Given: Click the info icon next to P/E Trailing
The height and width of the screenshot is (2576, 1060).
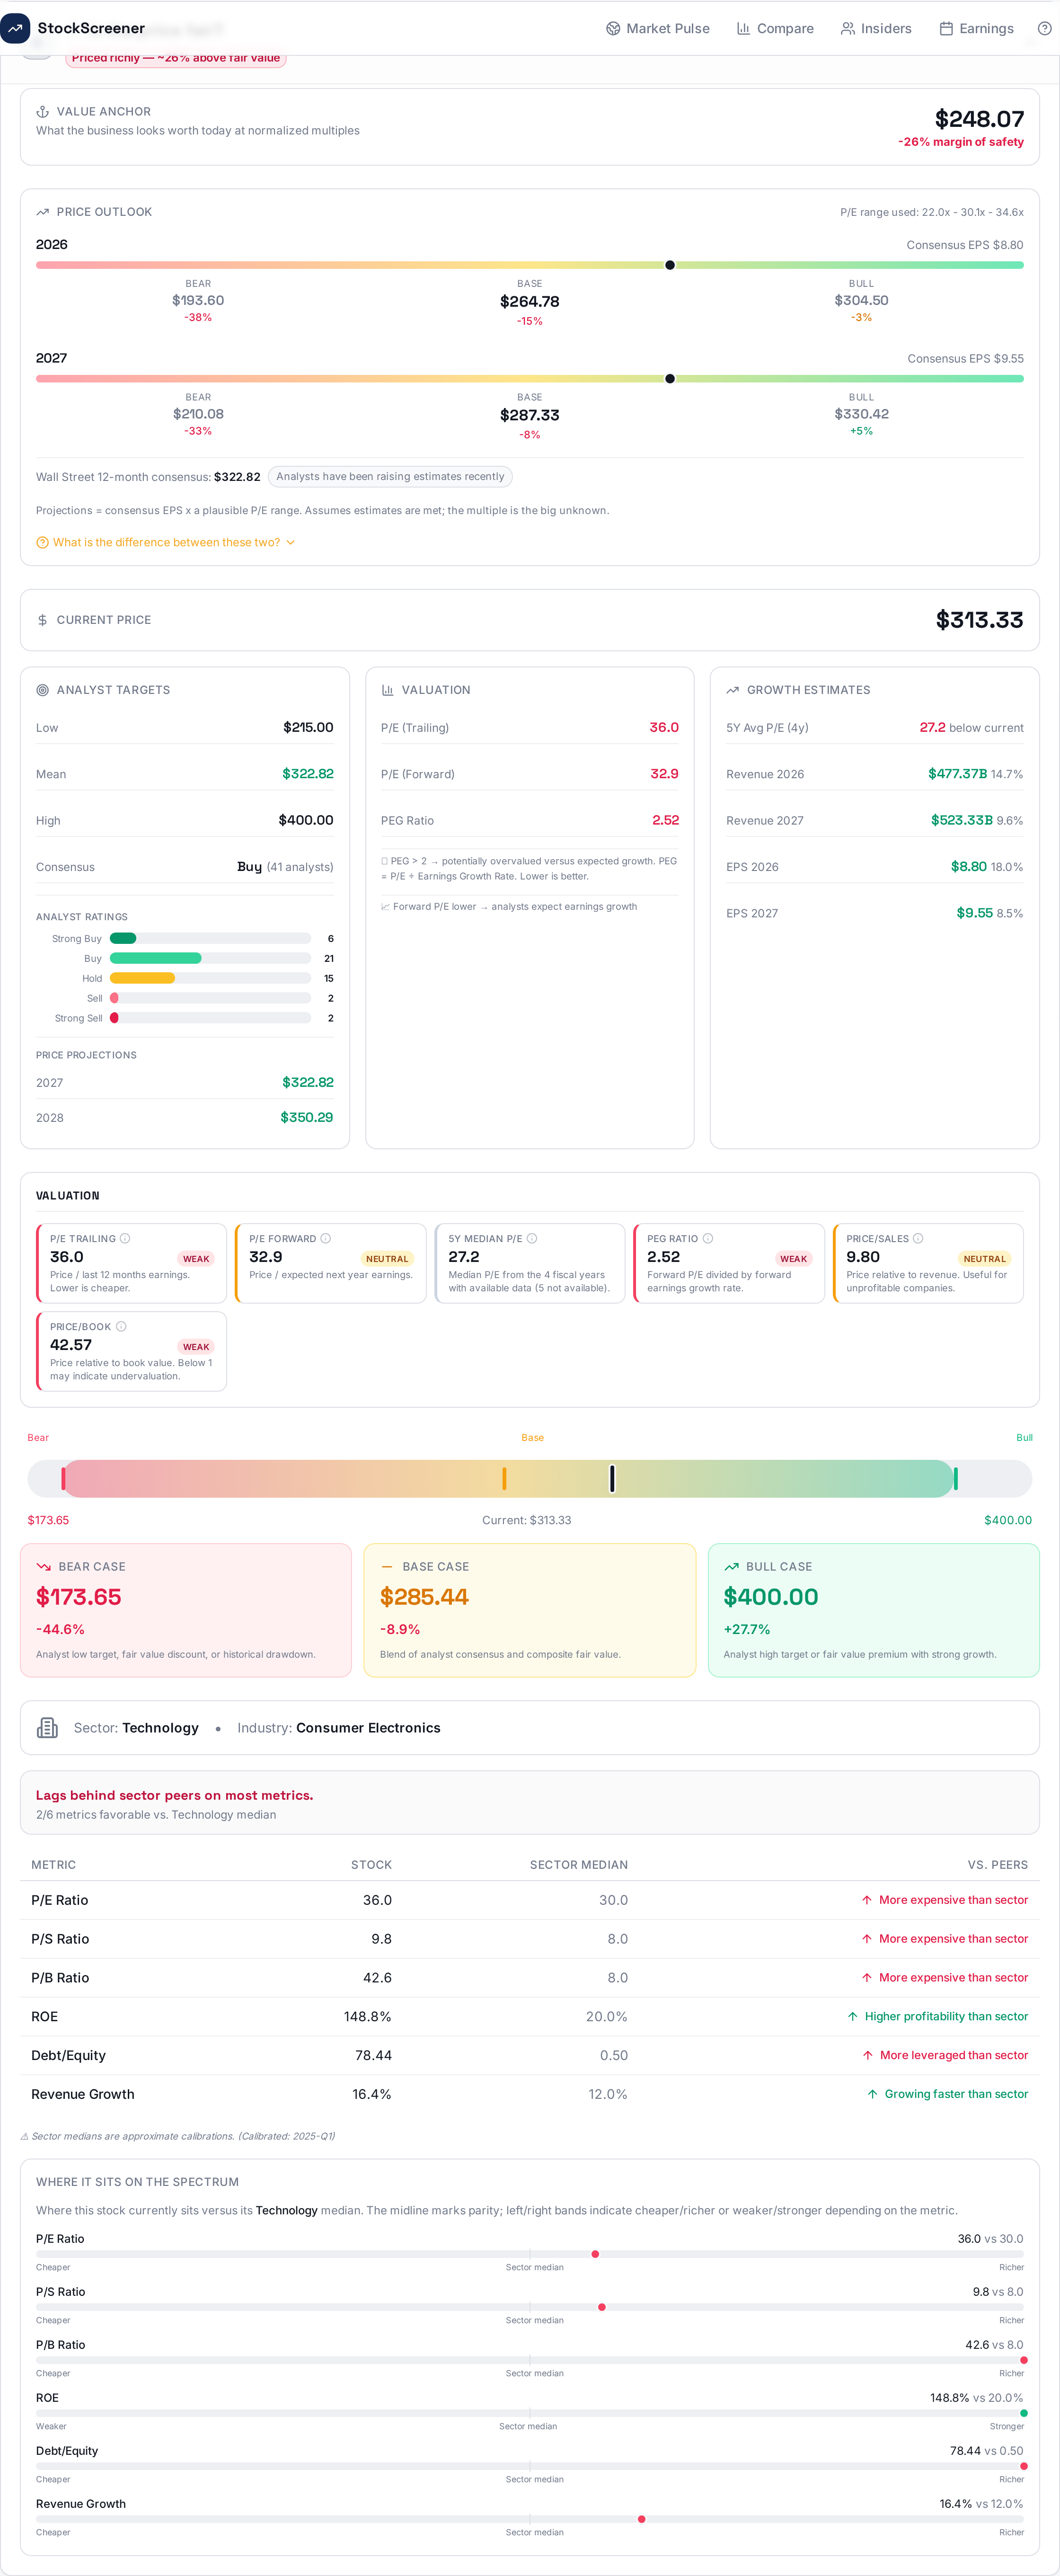Looking at the screenshot, I should [125, 1238].
